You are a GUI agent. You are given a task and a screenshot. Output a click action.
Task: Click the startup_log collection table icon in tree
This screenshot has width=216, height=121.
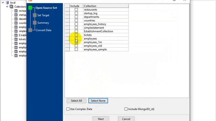[x=16, y=15]
